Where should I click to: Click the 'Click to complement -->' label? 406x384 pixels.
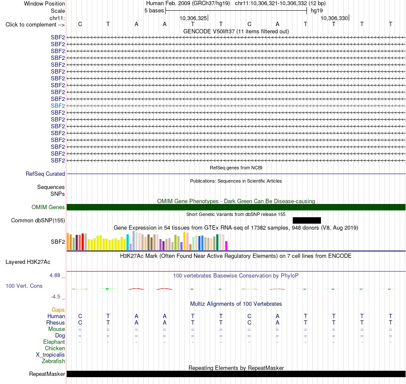pyautogui.click(x=35, y=25)
